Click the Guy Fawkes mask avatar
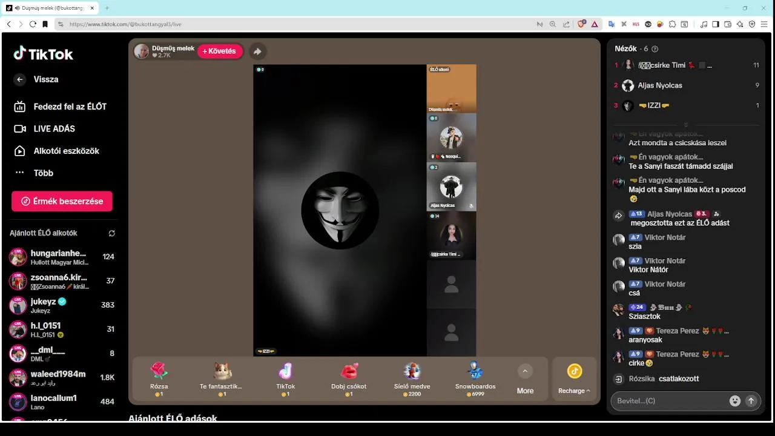Viewport: 775px width, 436px height. click(x=340, y=210)
